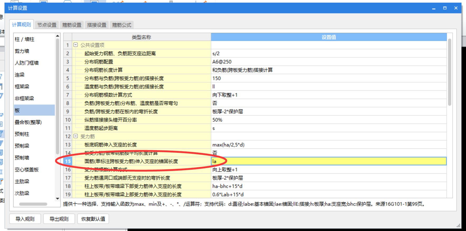
Task: Click the table vertical scrollbar
Action: 449,72
